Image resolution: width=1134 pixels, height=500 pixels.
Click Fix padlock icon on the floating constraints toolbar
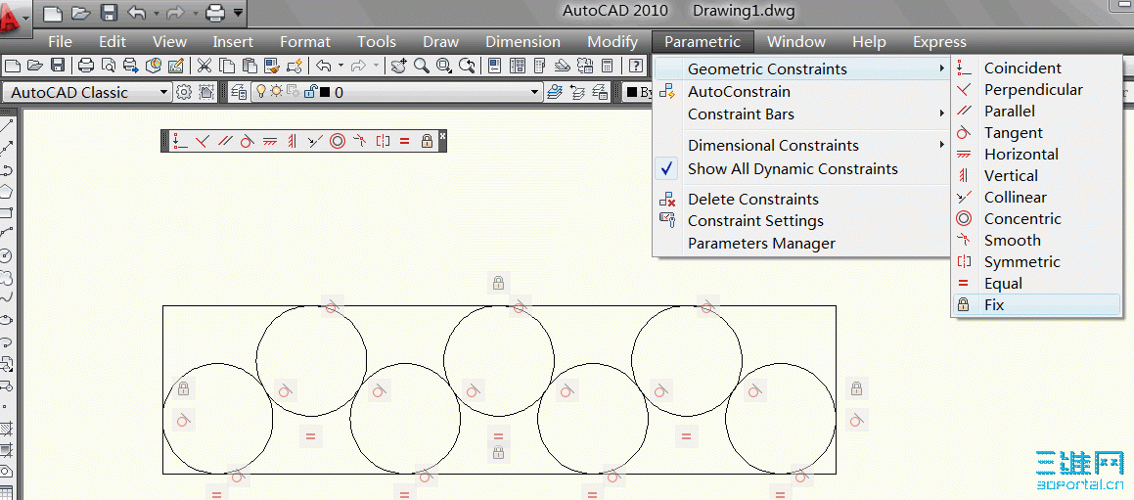[427, 141]
